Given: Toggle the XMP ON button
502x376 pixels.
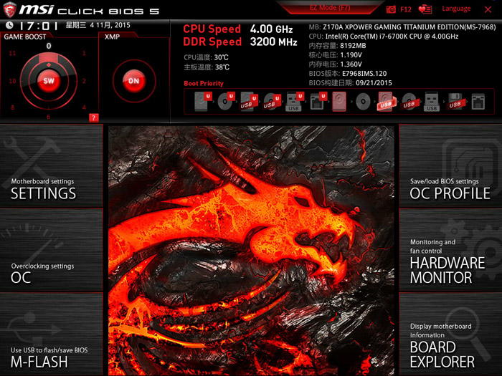Looking at the screenshot, I should coord(133,81).
